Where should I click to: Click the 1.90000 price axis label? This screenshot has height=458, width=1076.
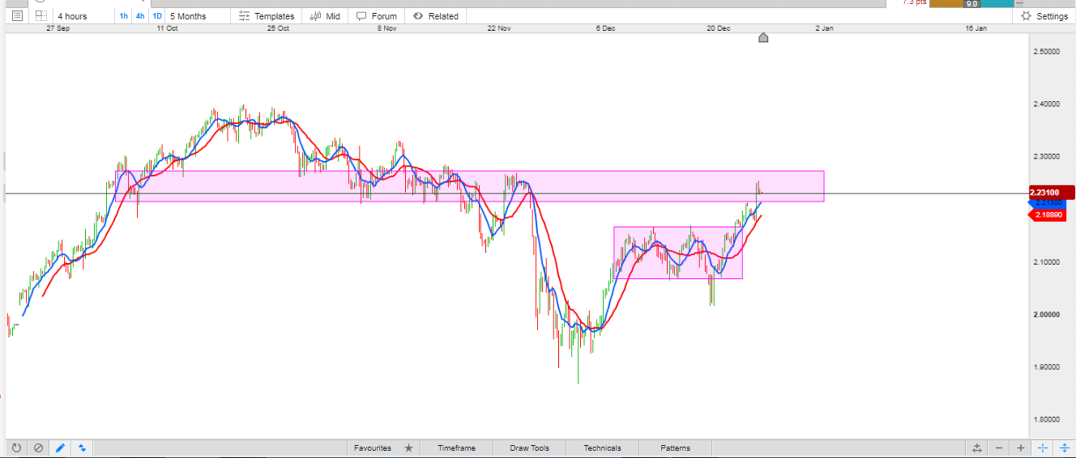tap(1047, 367)
